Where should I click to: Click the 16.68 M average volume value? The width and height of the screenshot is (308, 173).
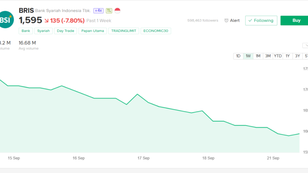[x=27, y=43]
